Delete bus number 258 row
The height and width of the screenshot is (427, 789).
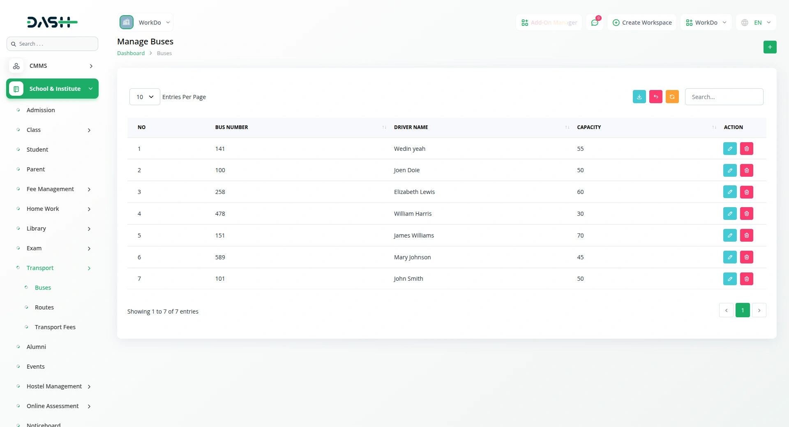coord(746,192)
